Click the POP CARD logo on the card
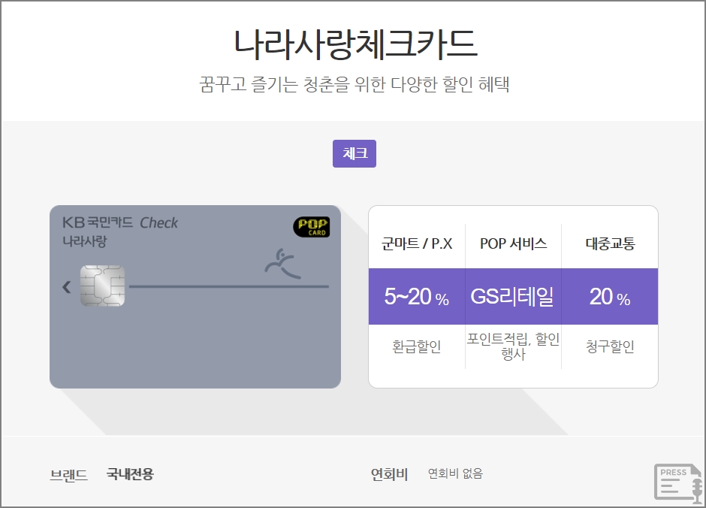Viewport: 706px width, 508px height. pyautogui.click(x=312, y=226)
